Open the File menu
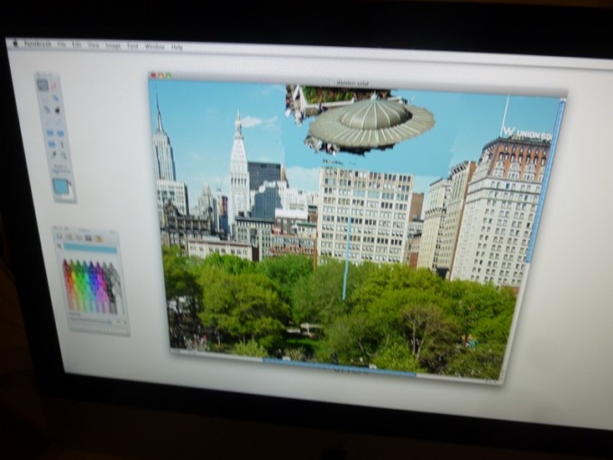613x460 pixels. (x=61, y=44)
